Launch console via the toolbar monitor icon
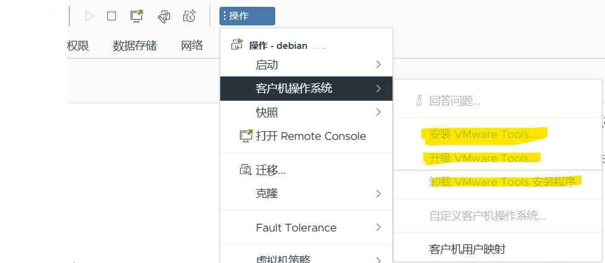Image resolution: width=605 pixels, height=263 pixels. (x=136, y=16)
